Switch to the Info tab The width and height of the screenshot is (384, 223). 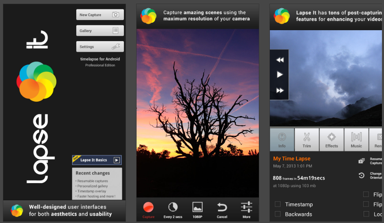tap(282, 139)
